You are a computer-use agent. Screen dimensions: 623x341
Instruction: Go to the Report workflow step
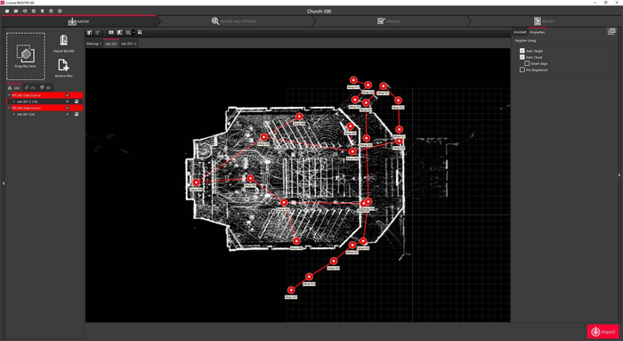[544, 21]
